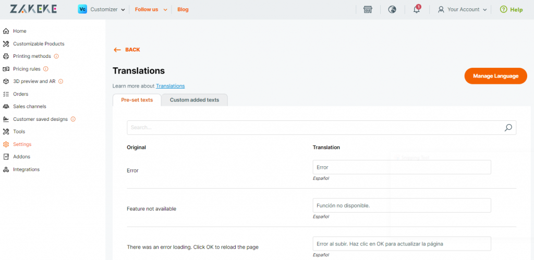This screenshot has height=260, width=534.
Task: Expand the Follow us dropdown
Action: coord(165,10)
